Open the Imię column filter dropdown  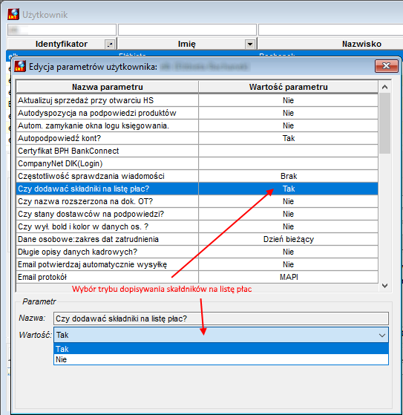click(250, 44)
